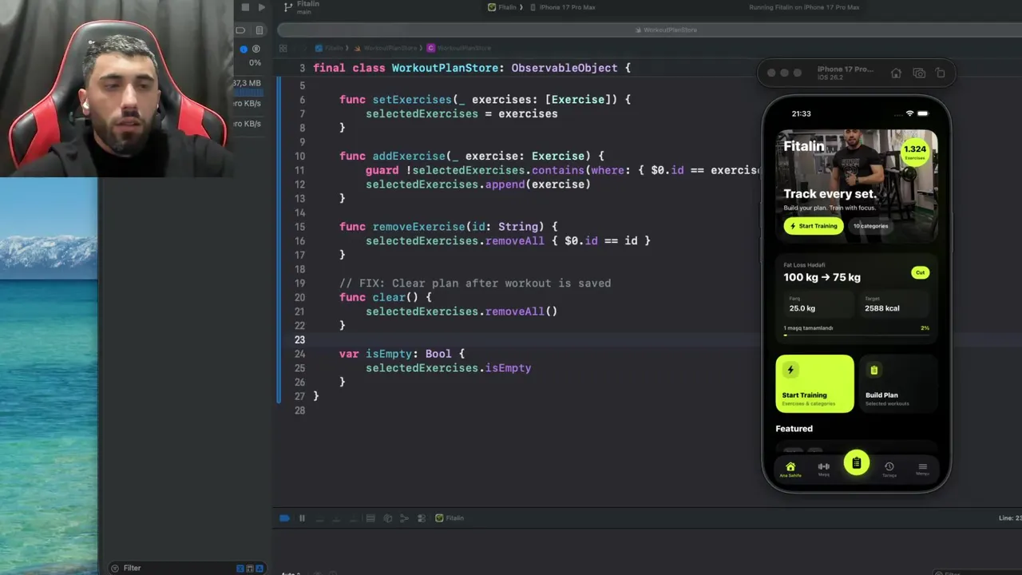Open the Start Training card

(x=814, y=384)
